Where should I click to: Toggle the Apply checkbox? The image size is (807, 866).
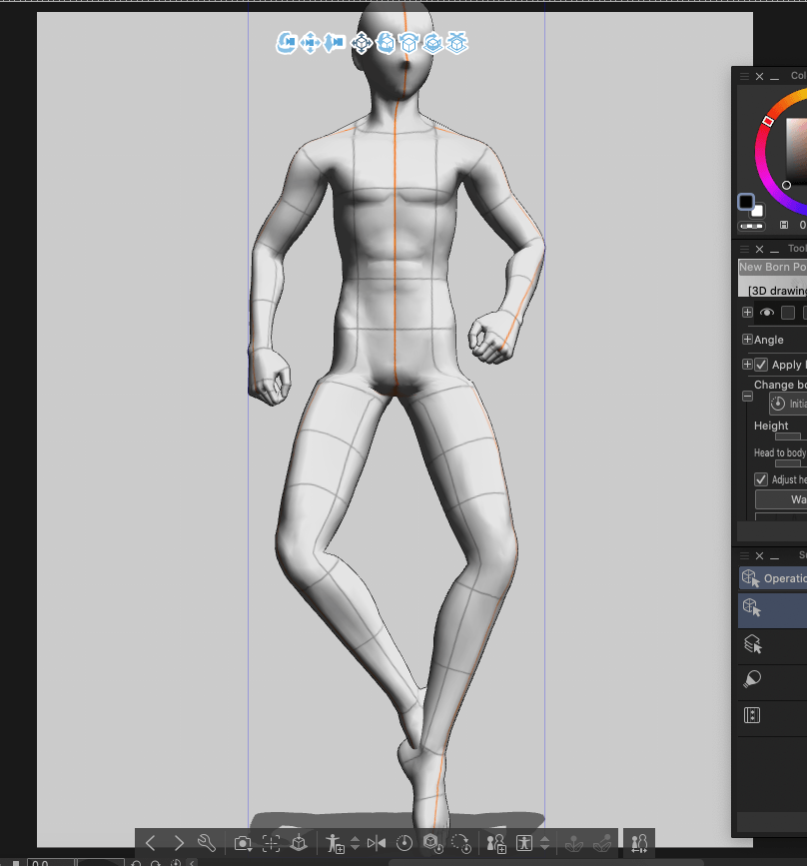[x=761, y=365]
